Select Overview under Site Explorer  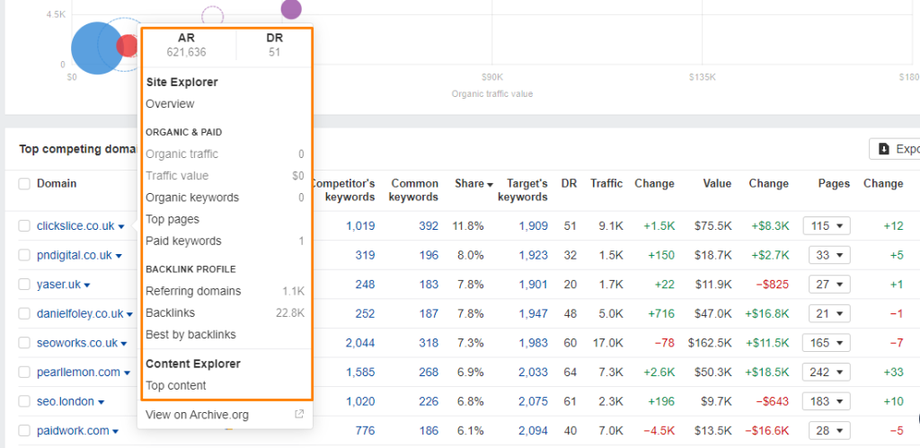tap(170, 104)
